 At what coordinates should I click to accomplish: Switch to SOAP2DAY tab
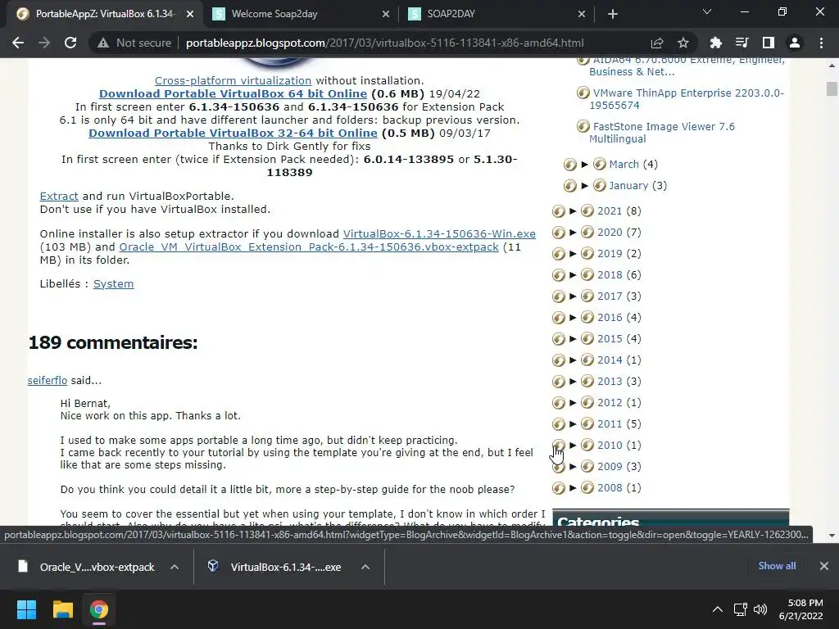click(x=497, y=14)
